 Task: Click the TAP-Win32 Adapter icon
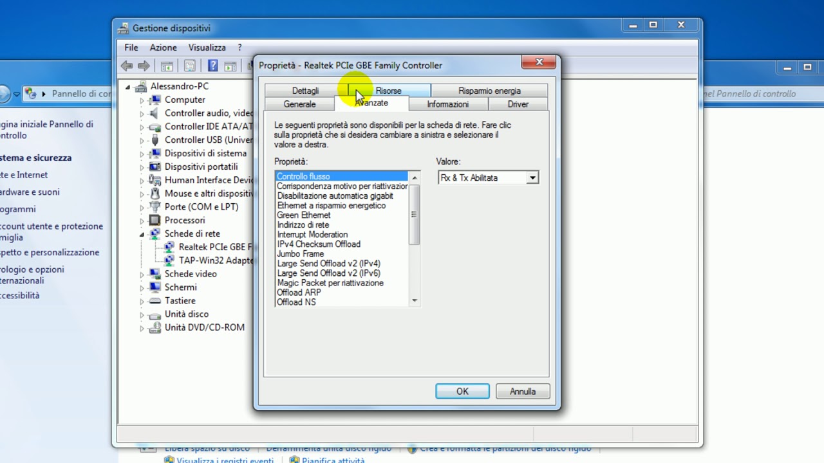[x=169, y=260]
